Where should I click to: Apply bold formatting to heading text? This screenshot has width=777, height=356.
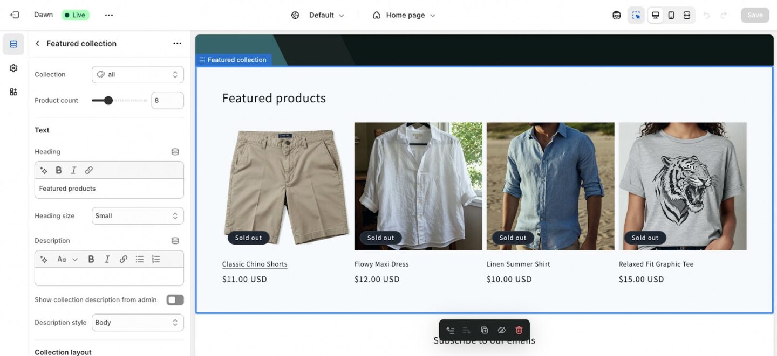click(x=58, y=170)
